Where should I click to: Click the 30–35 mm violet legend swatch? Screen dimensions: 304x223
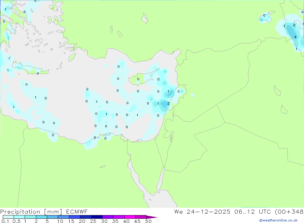coord(108,217)
